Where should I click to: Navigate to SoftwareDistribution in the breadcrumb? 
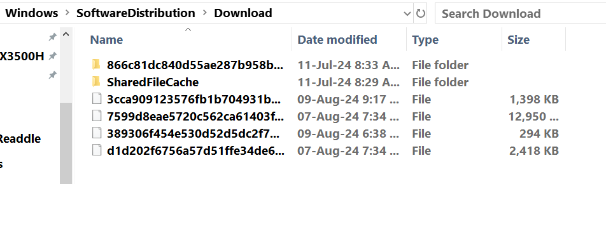(x=136, y=13)
